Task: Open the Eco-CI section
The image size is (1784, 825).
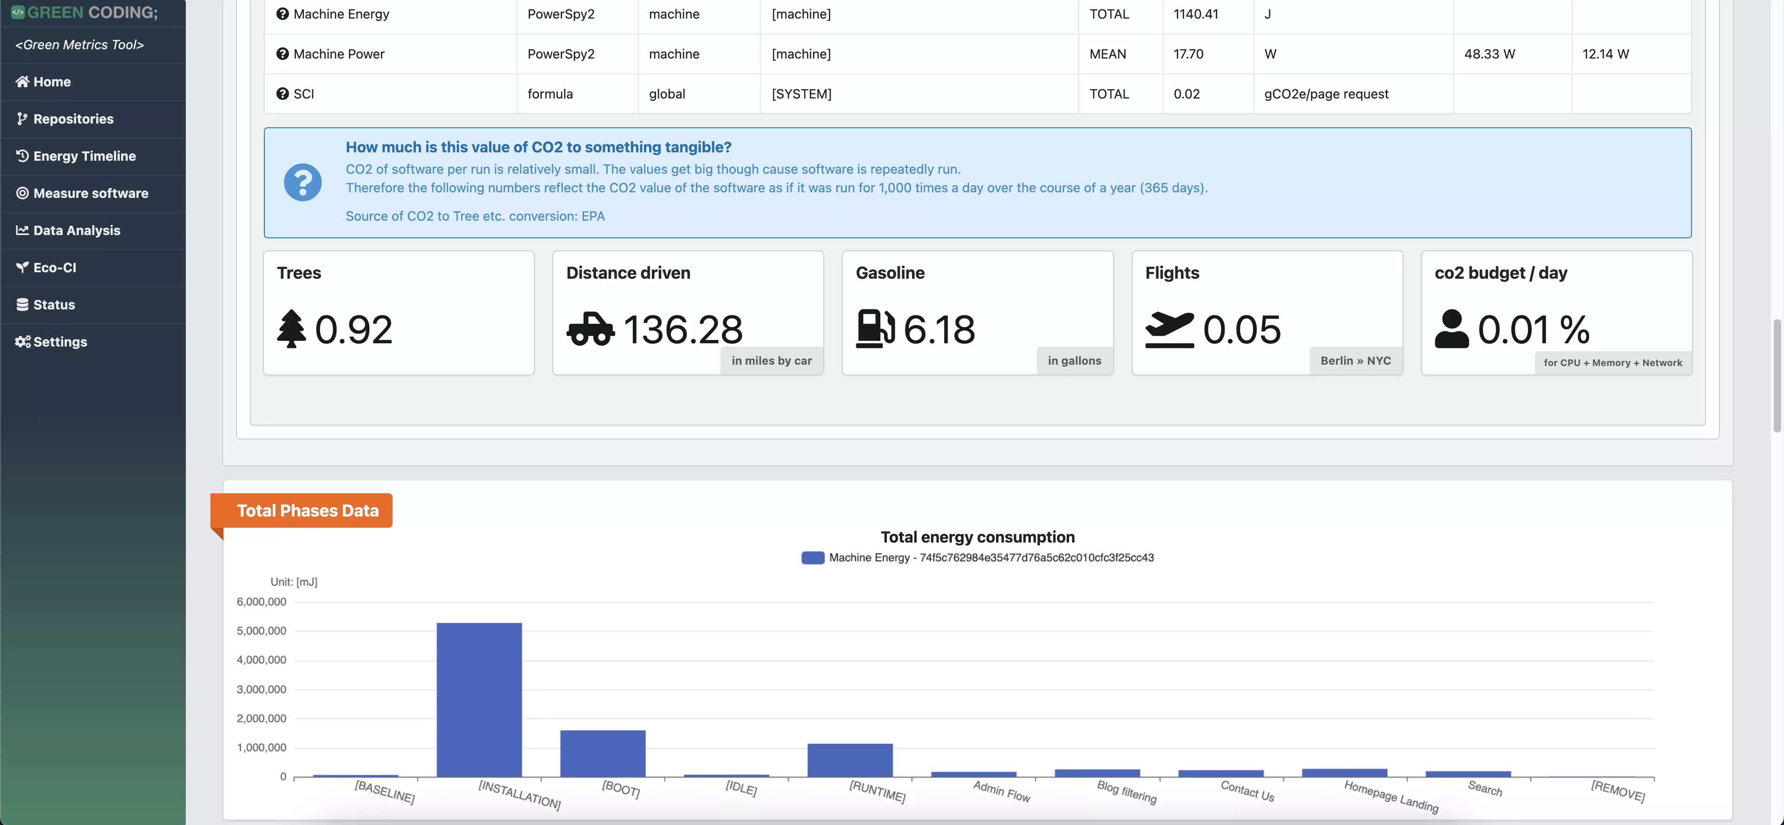Action: [x=54, y=268]
